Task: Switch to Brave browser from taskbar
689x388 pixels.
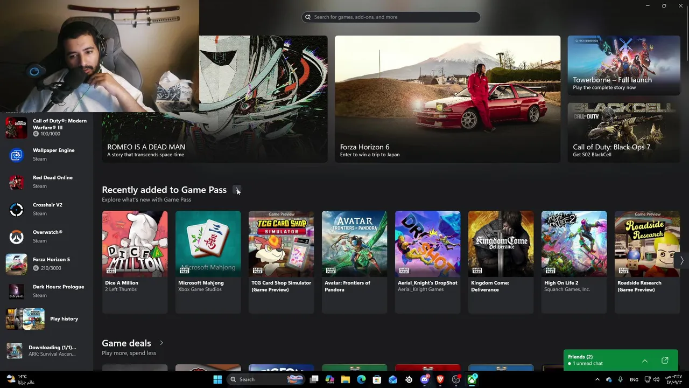Action: [x=440, y=379]
